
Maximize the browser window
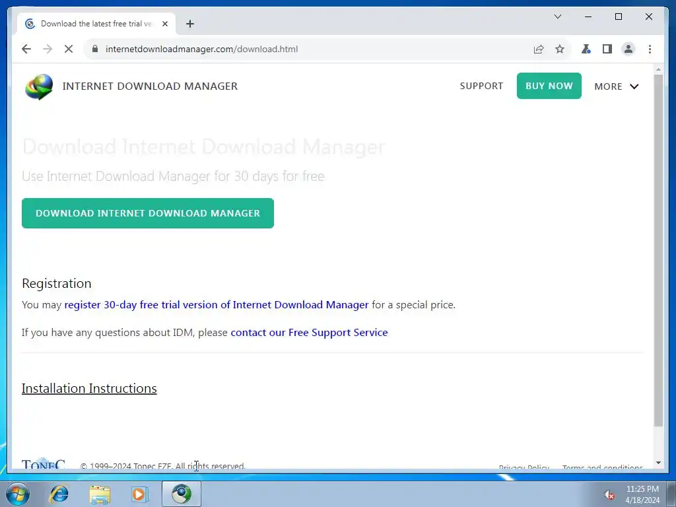pyautogui.click(x=618, y=17)
